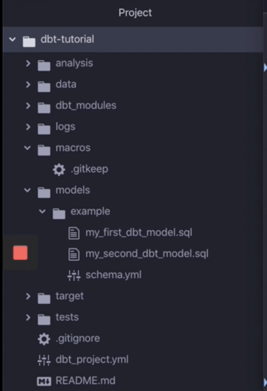Open the my_second_dbt_model.sql file
Image resolution: width=267 pixels, height=391 pixels.
[x=147, y=254]
